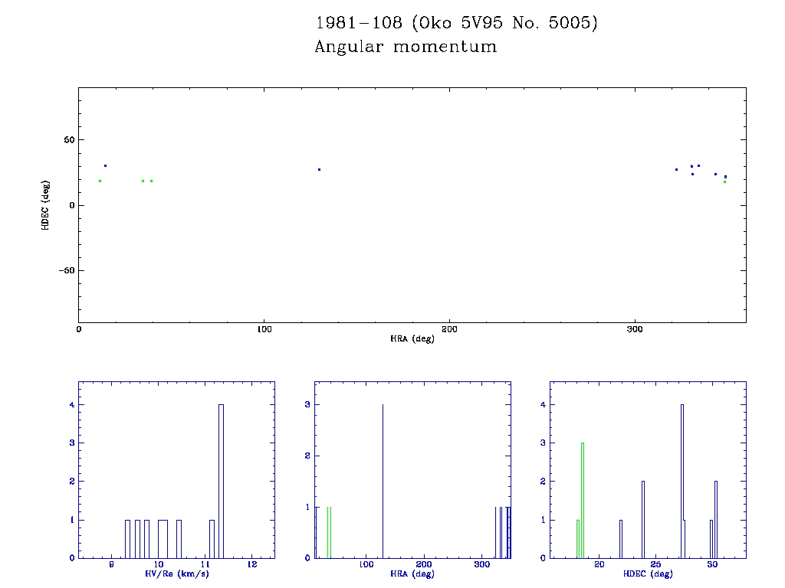Select the leftmost green point in scatter plot
The width and height of the screenshot is (785, 588).
[100, 181]
